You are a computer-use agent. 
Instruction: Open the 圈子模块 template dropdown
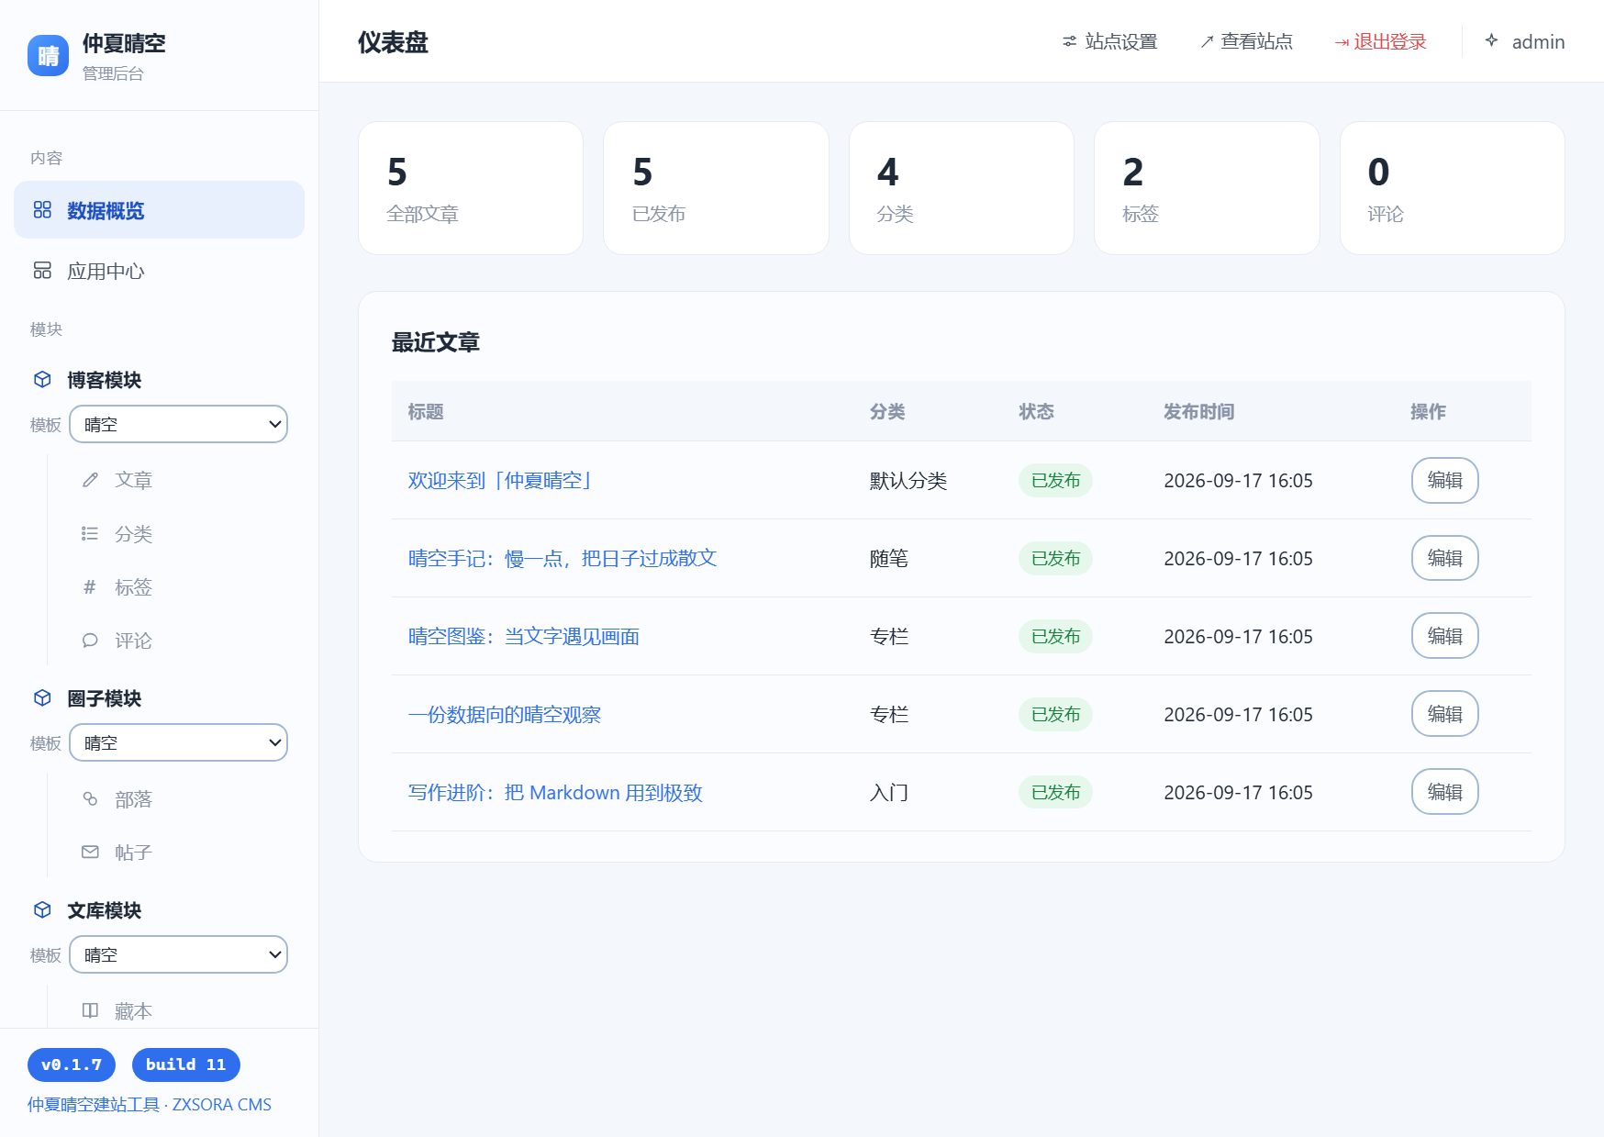pyautogui.click(x=178, y=742)
